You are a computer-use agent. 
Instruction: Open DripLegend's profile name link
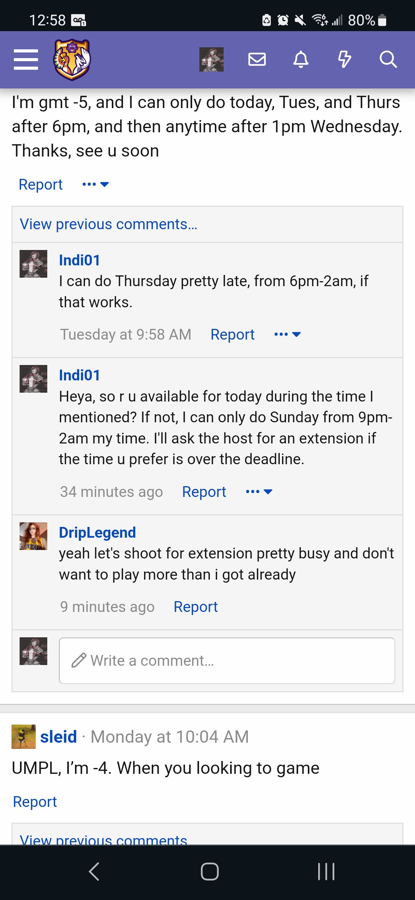click(x=97, y=533)
